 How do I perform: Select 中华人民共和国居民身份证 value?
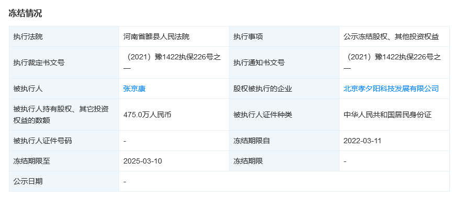coord(387,115)
